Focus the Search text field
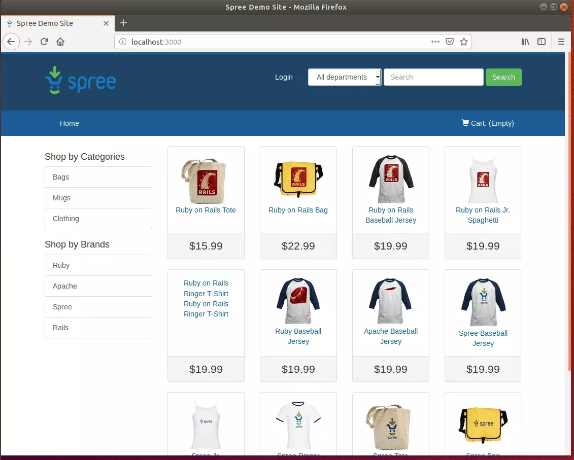 (x=433, y=77)
